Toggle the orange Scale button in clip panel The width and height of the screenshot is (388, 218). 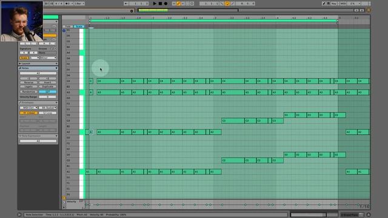(x=24, y=58)
